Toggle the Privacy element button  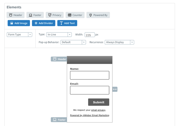pyautogui.click(x=55, y=15)
